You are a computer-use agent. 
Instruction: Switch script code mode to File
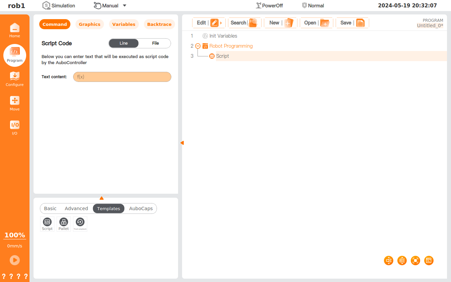click(x=155, y=43)
